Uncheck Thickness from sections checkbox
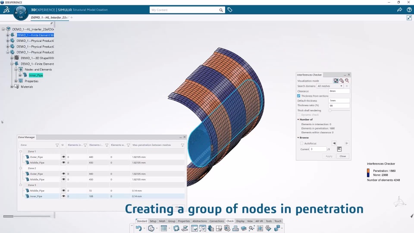The image size is (414, 233). [x=298, y=96]
